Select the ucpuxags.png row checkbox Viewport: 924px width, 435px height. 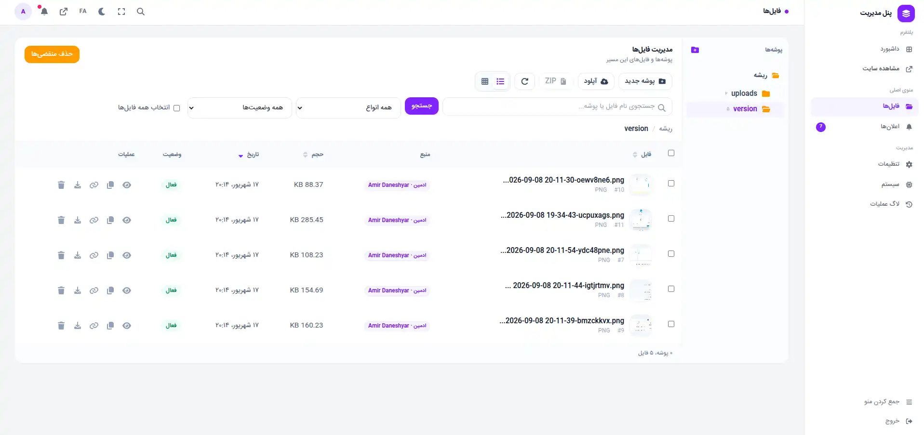point(671,219)
